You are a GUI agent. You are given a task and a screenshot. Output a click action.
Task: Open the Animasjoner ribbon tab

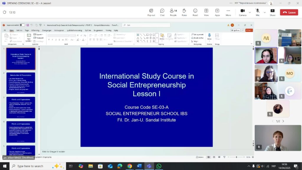[59, 30]
